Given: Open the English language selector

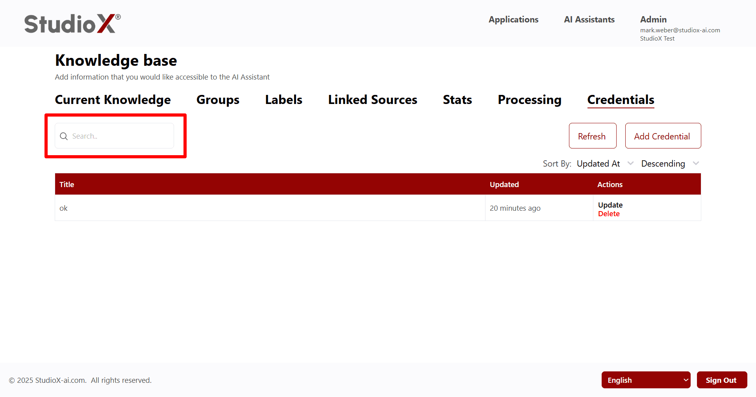Looking at the screenshot, I should 646,380.
